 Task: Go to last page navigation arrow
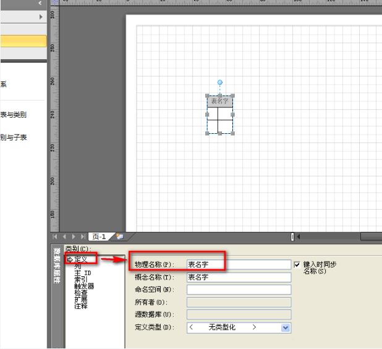(83, 237)
